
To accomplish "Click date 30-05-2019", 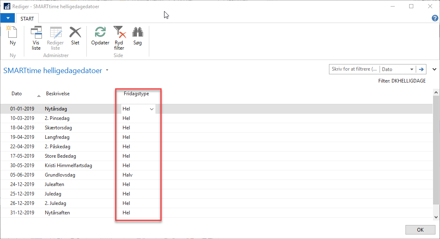I will pos(22,165).
